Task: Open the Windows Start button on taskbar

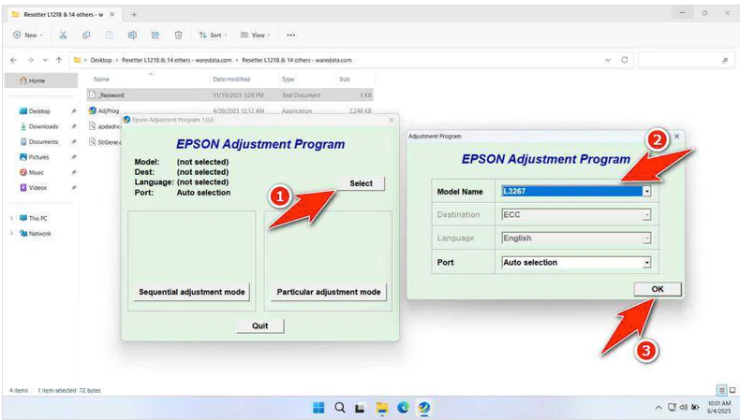Action: pyautogui.click(x=318, y=408)
